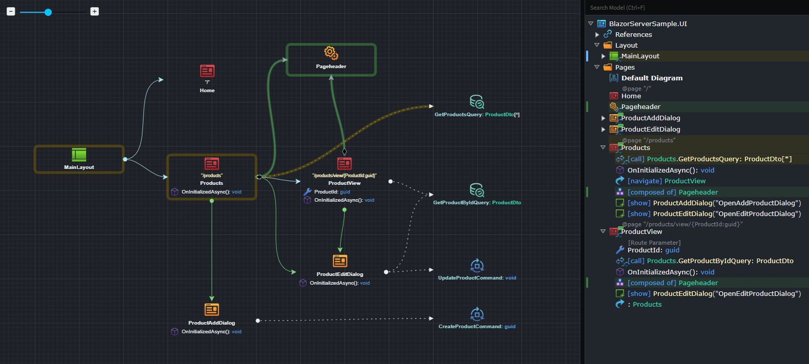Select Pageheader in the tree
The width and height of the screenshot is (809, 364).
641,106
